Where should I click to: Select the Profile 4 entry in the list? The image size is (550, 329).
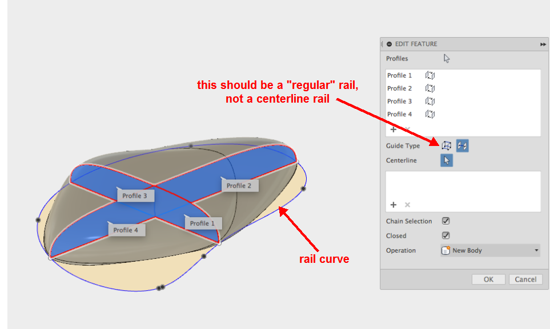click(400, 114)
